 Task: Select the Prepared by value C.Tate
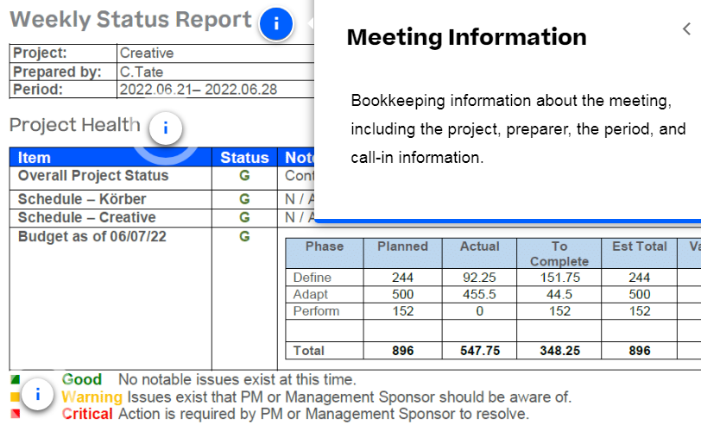[142, 72]
